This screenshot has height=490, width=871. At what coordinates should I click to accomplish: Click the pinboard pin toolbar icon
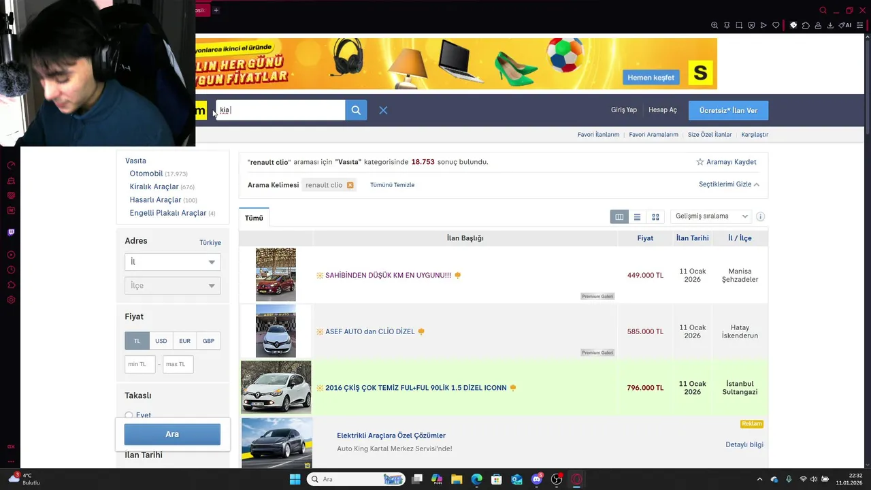coord(727,25)
